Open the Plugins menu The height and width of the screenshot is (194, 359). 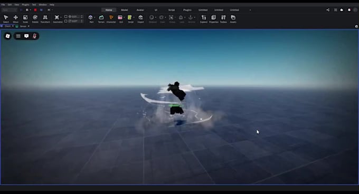25,5
